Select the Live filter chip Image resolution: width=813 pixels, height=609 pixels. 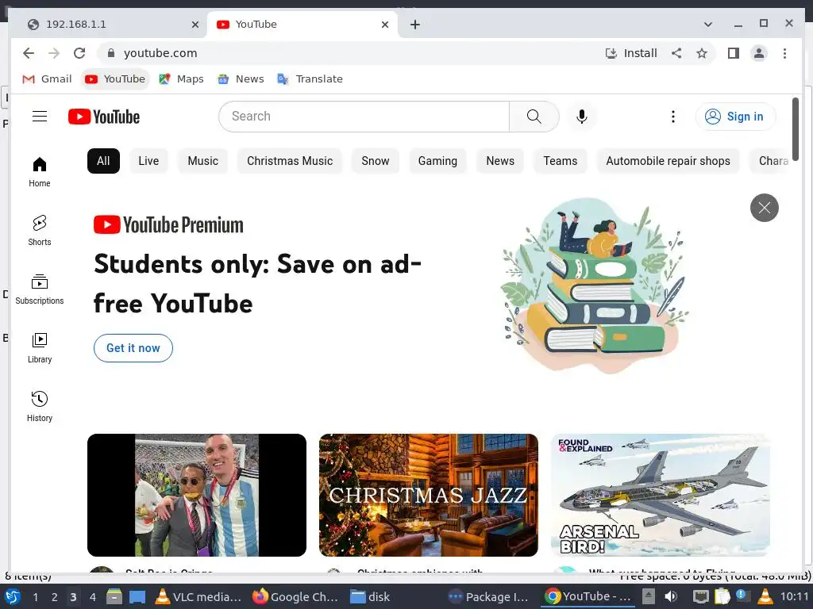click(x=148, y=161)
